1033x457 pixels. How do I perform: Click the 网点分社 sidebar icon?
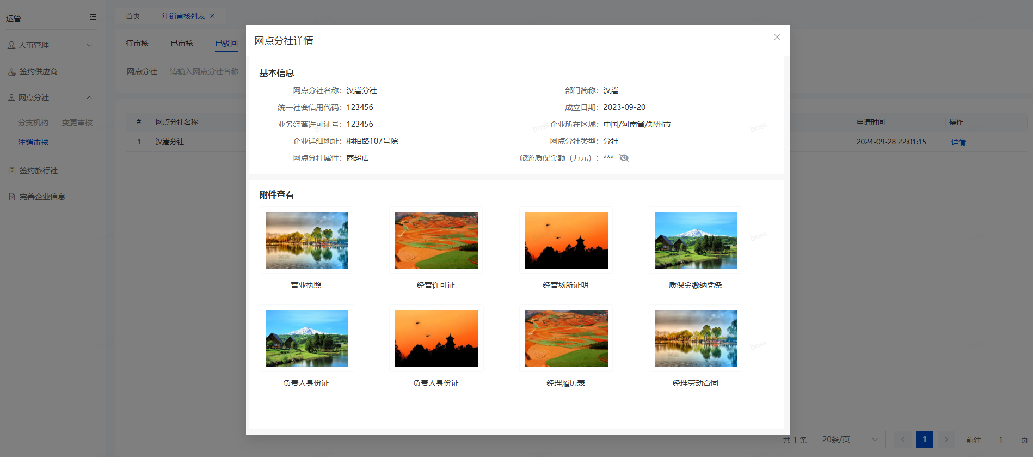tap(11, 98)
